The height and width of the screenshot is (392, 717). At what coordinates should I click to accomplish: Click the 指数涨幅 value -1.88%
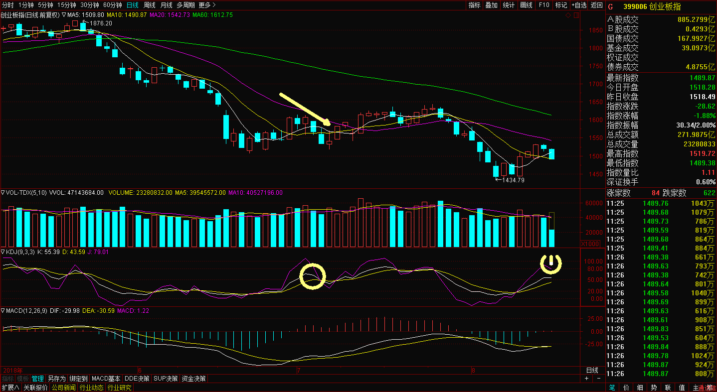[704, 116]
